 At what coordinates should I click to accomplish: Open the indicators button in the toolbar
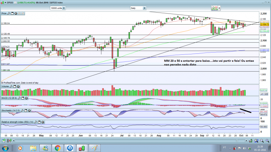(214, 8)
